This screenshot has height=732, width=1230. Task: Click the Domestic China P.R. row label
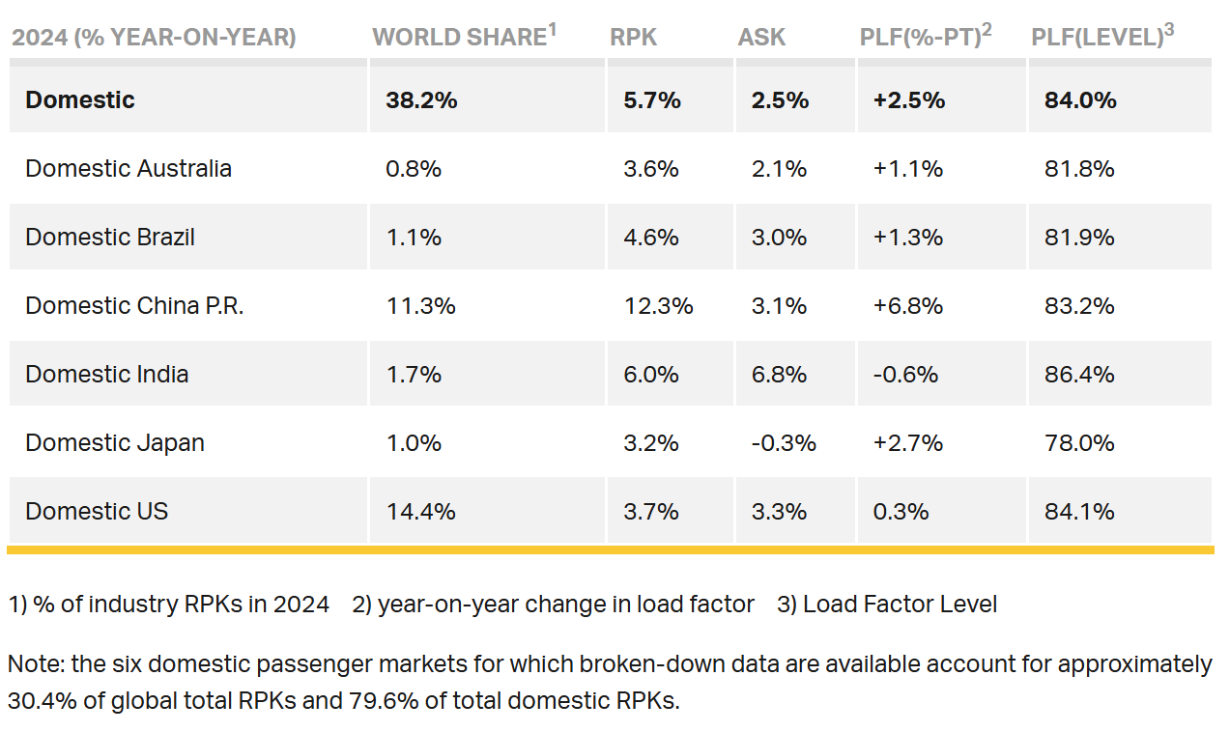click(134, 305)
